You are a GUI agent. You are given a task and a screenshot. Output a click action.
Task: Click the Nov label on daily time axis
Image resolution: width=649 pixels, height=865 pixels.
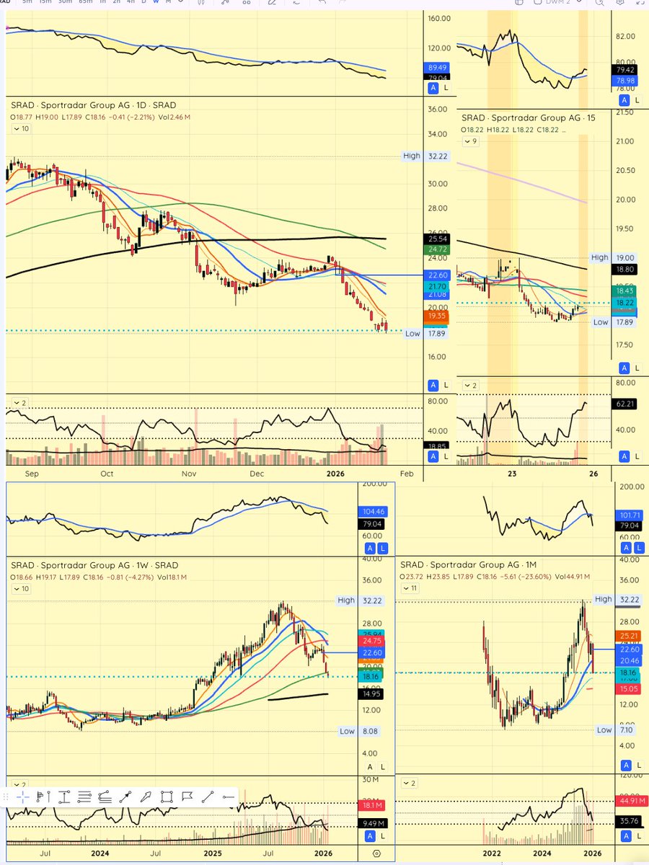click(x=189, y=474)
